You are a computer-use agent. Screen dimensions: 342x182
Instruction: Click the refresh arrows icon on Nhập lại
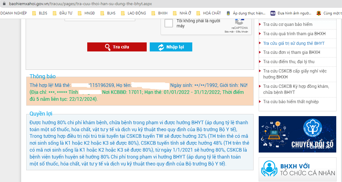point(161,47)
